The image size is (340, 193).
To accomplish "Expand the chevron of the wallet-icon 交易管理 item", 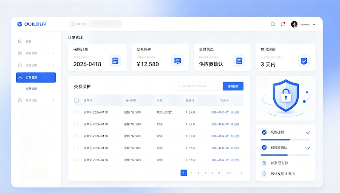I will click(x=53, y=53).
